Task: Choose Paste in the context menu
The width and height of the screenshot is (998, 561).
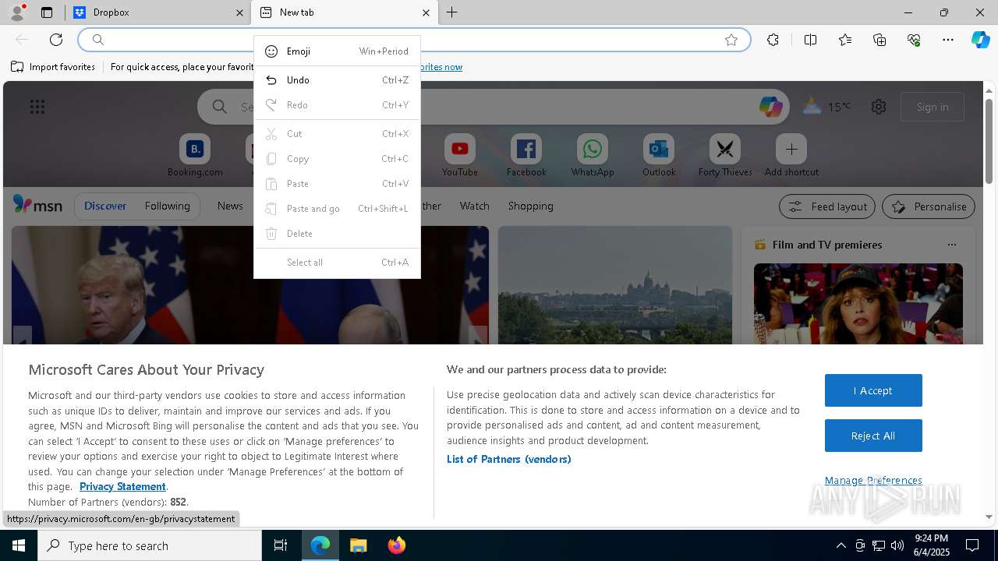Action: click(x=337, y=184)
